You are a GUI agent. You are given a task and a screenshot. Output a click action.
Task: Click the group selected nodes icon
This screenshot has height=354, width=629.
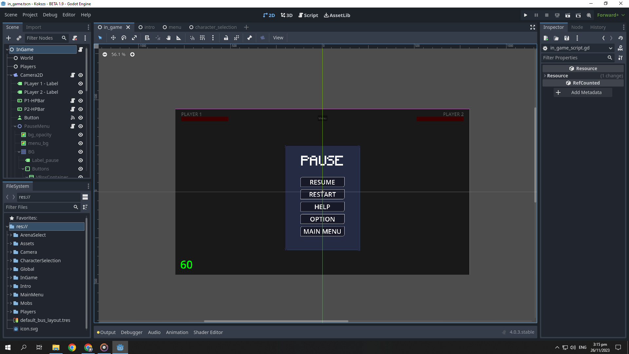[x=237, y=38]
